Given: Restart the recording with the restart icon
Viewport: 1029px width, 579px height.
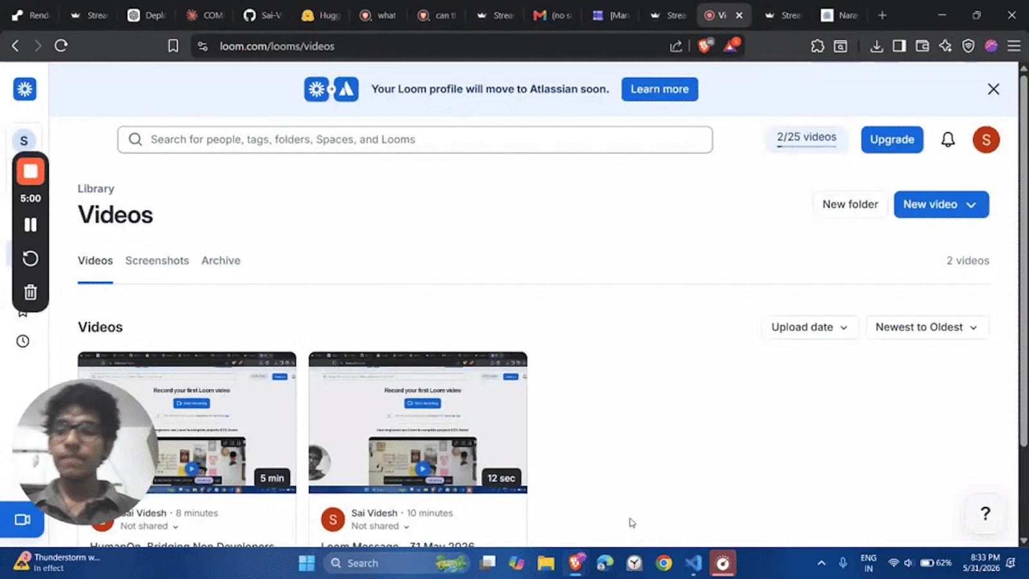Looking at the screenshot, I should pos(30,259).
